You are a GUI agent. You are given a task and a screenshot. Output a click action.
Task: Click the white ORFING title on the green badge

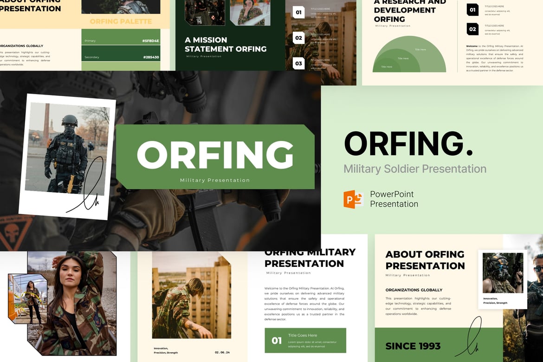click(x=215, y=155)
